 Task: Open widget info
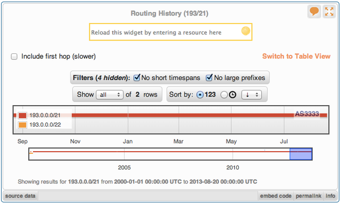click(330, 195)
